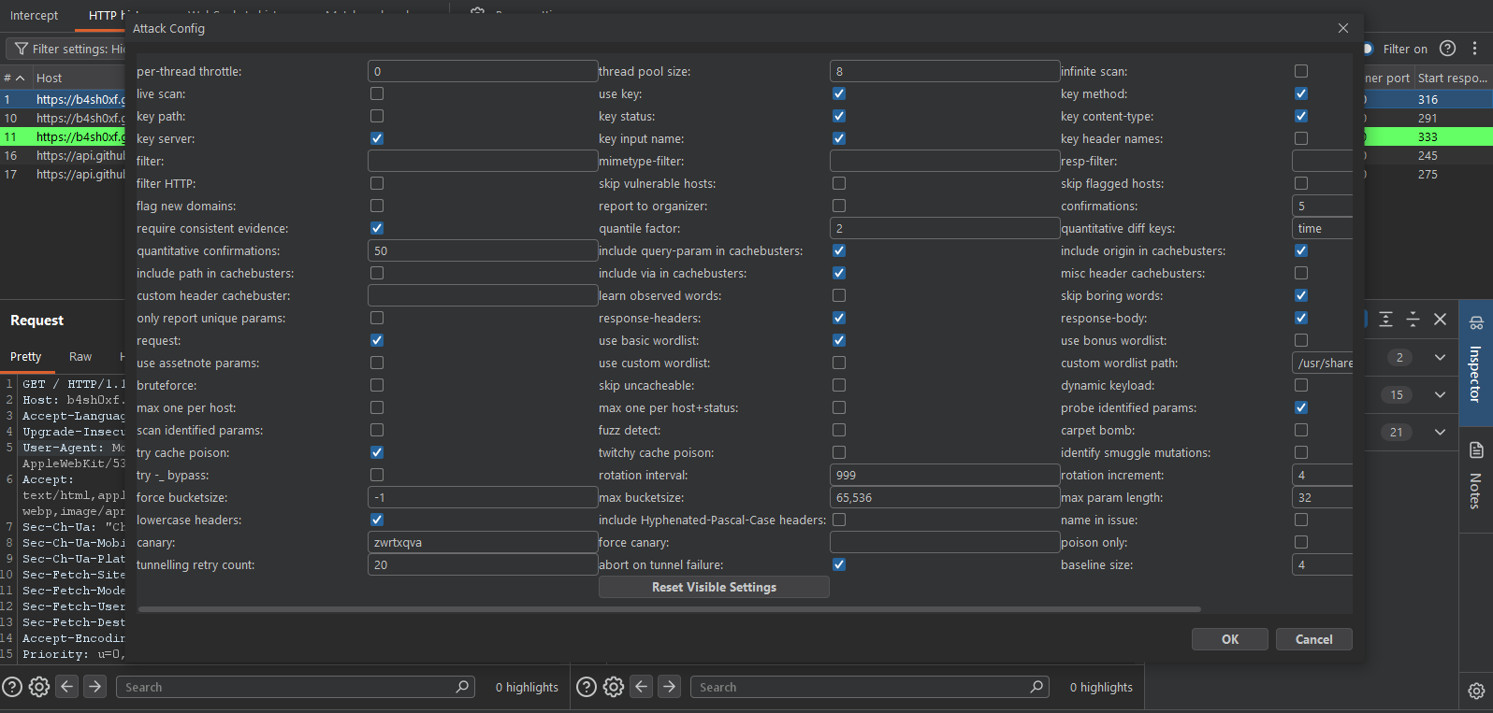The height and width of the screenshot is (713, 1493).
Task: Click the thread pool size field
Action: coord(945,71)
